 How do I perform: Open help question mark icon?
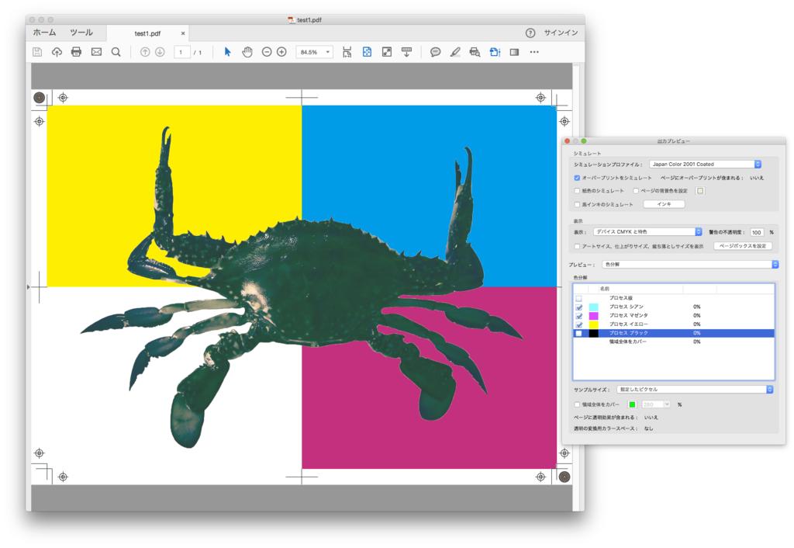(x=530, y=33)
